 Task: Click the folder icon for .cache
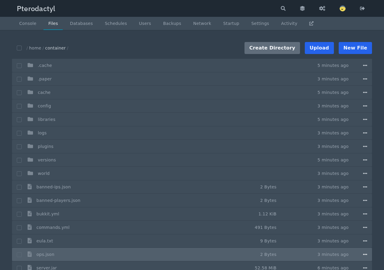(x=30, y=65)
